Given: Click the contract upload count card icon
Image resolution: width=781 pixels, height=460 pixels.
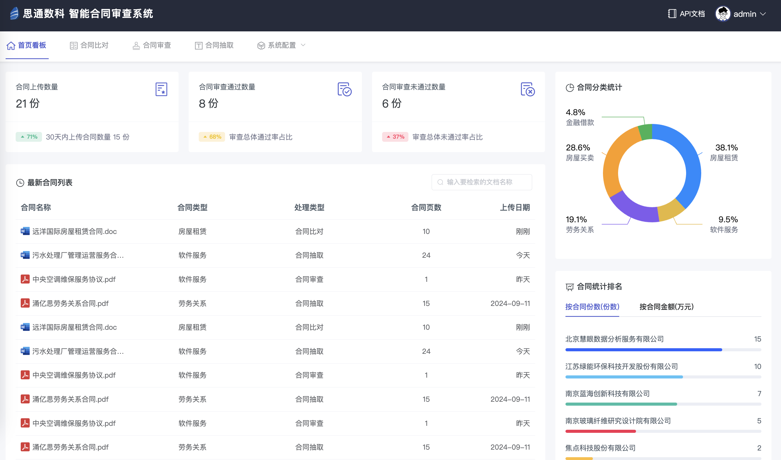Looking at the screenshot, I should click(161, 89).
